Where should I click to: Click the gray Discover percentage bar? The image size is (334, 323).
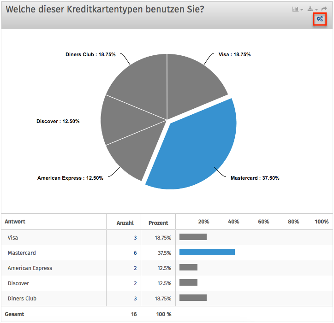pos(188,282)
